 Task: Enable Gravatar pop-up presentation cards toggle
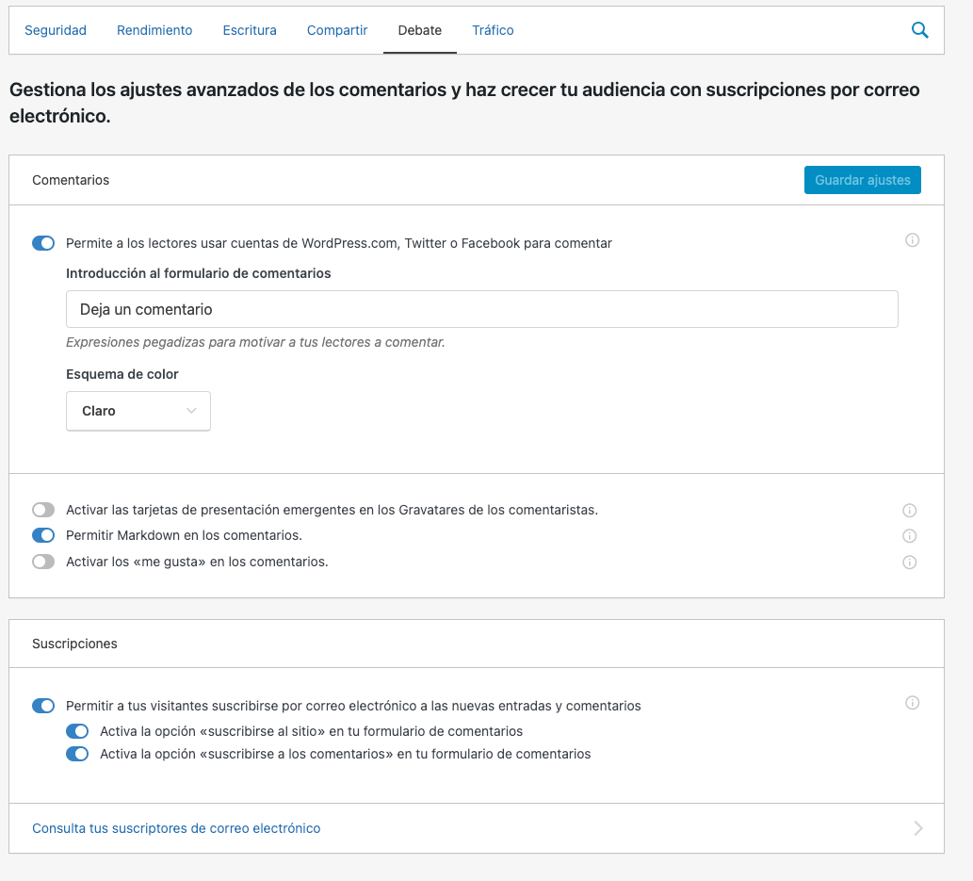click(x=43, y=510)
